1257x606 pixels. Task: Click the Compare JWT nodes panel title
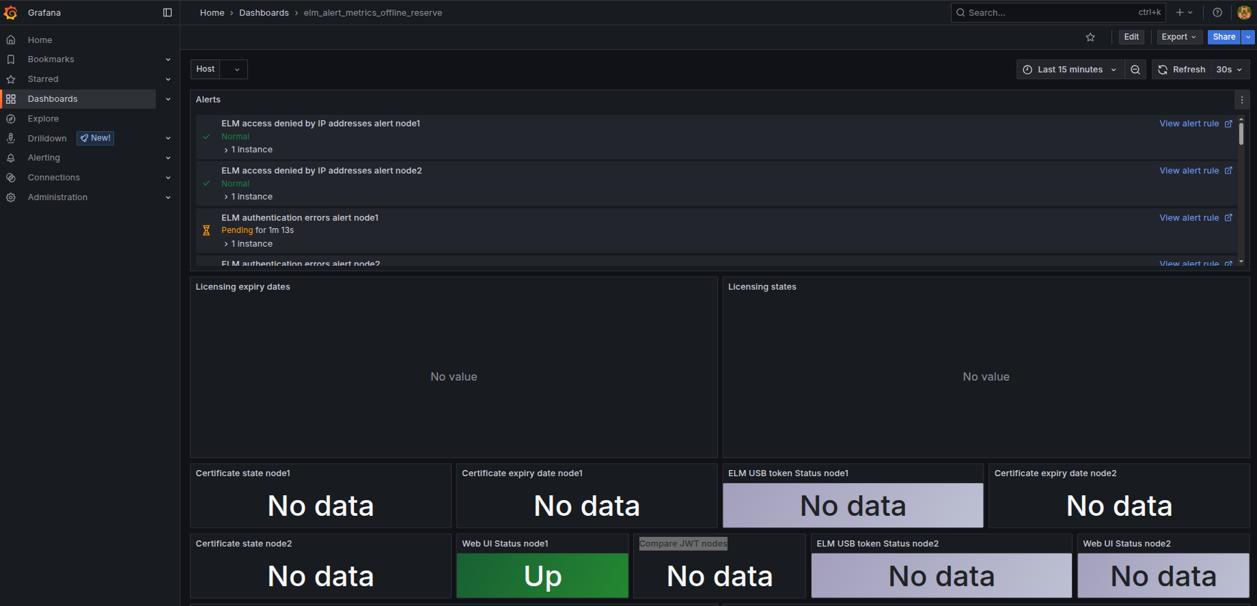pyautogui.click(x=683, y=544)
